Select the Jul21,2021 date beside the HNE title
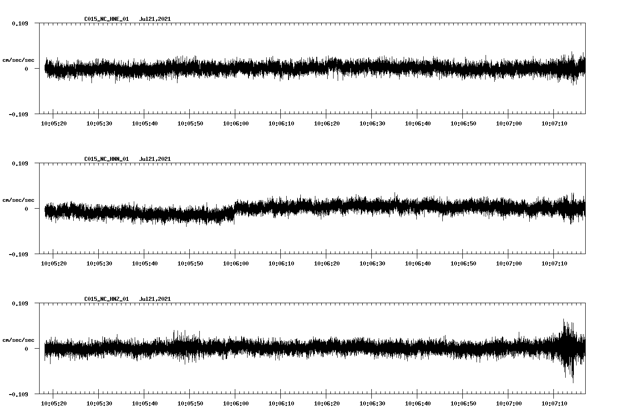Viewport: 618px width, 420px height. (x=155, y=19)
